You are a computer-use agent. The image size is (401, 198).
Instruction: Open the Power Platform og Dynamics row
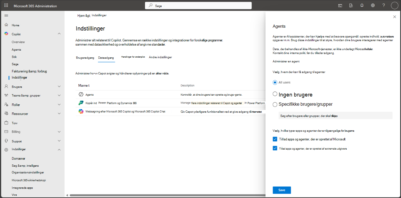pyautogui.click(x=170, y=103)
